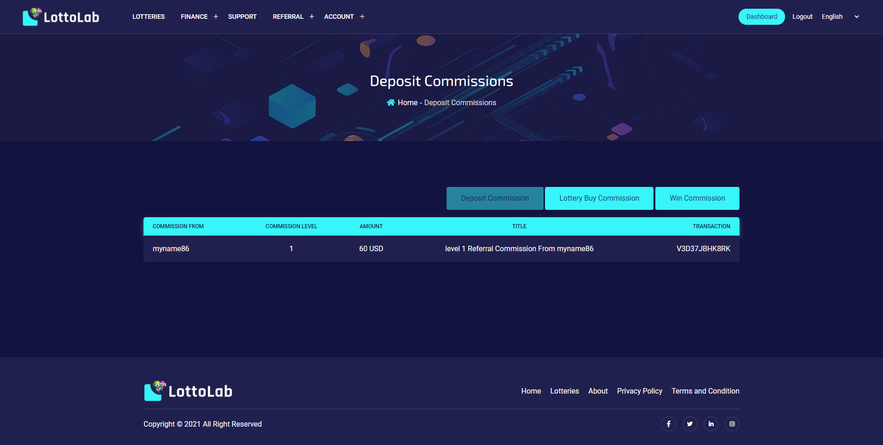This screenshot has height=445, width=883.
Task: Open the Twitter social link
Action: pos(689,424)
